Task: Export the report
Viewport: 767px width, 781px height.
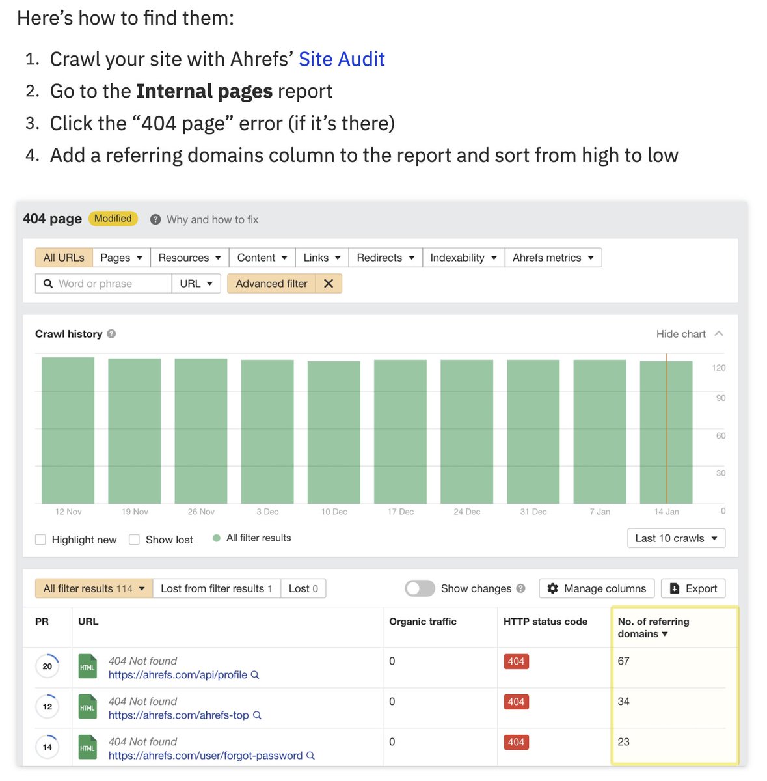Action: pos(693,588)
